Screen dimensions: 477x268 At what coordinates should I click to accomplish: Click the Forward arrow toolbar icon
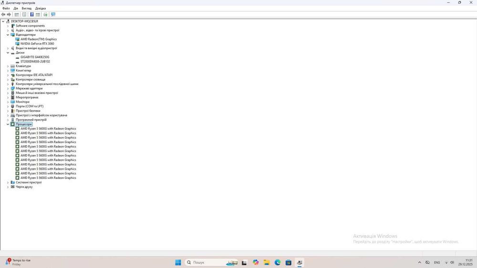(x=9, y=14)
